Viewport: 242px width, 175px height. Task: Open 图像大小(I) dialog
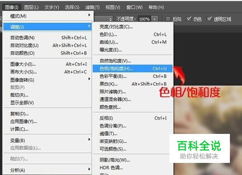pos(47,64)
